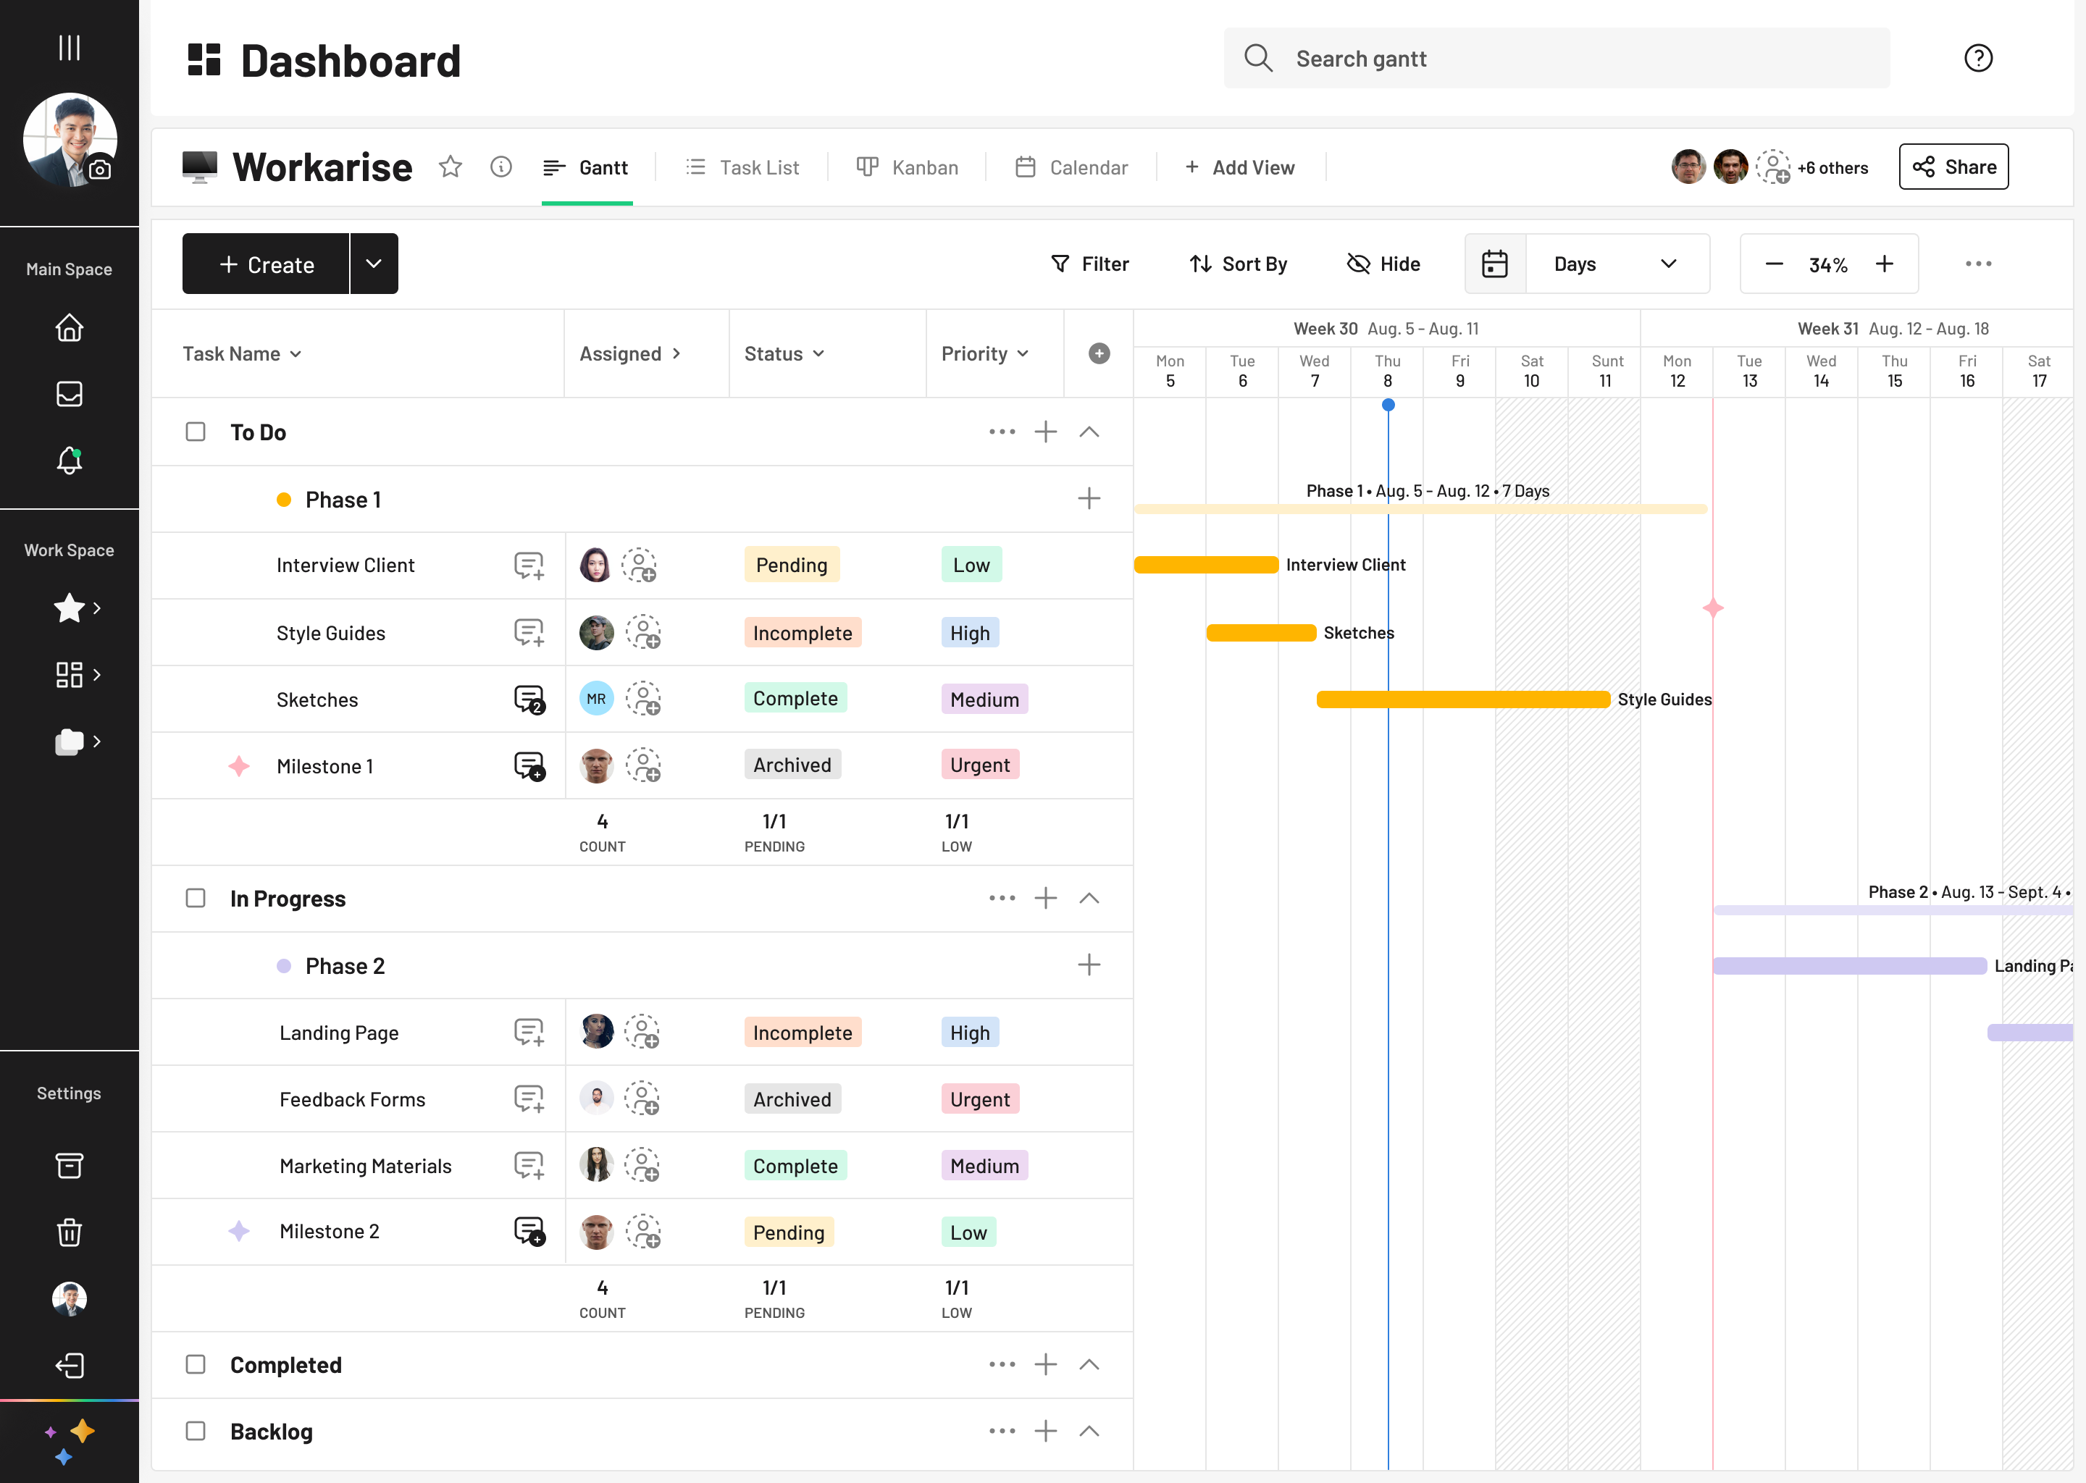Open the Days timescale dropdown

(1616, 264)
